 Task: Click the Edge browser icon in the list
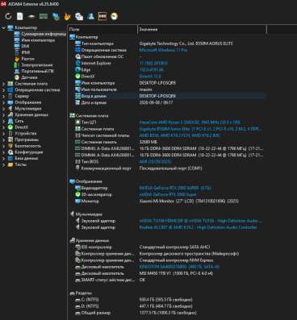(x=77, y=69)
